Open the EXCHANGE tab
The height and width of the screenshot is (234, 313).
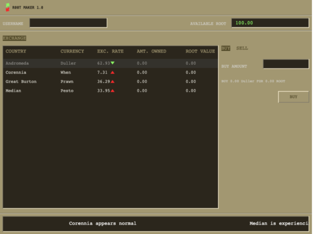click(x=14, y=38)
